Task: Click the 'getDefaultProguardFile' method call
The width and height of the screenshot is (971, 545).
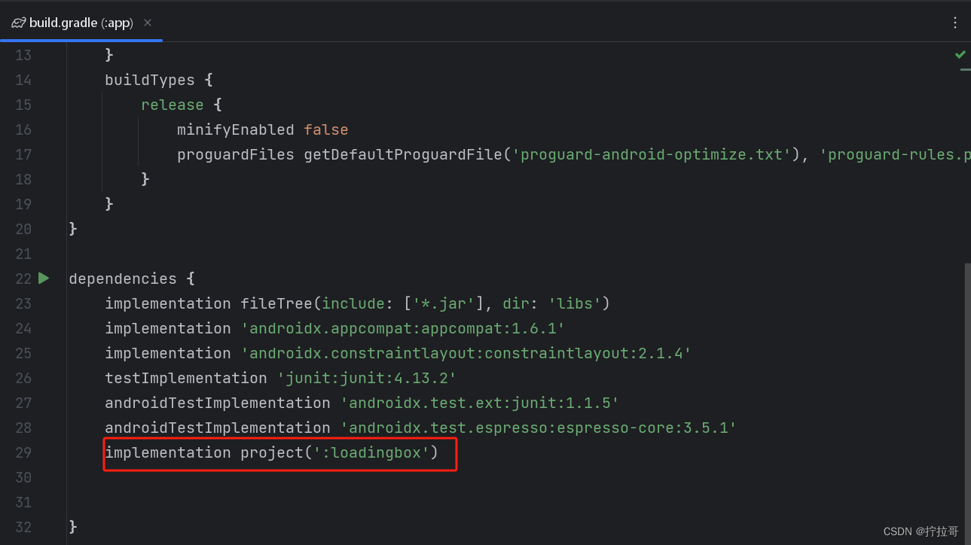Action: click(403, 154)
